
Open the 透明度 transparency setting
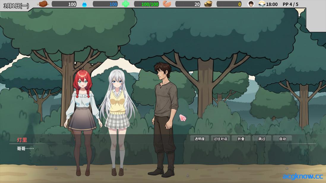click(x=200, y=139)
